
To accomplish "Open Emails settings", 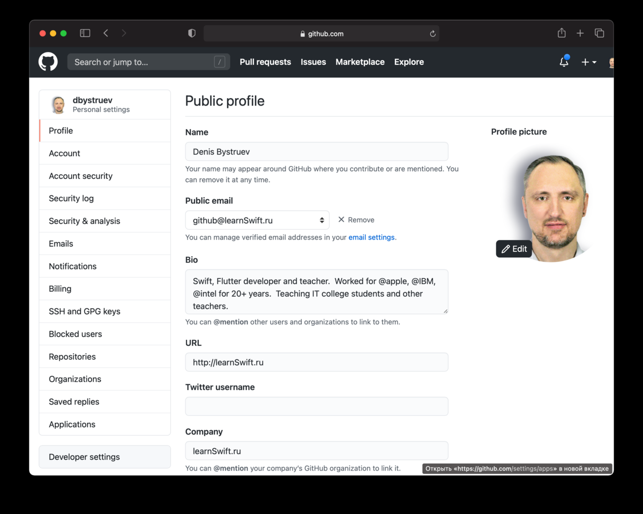I will tap(105, 243).
